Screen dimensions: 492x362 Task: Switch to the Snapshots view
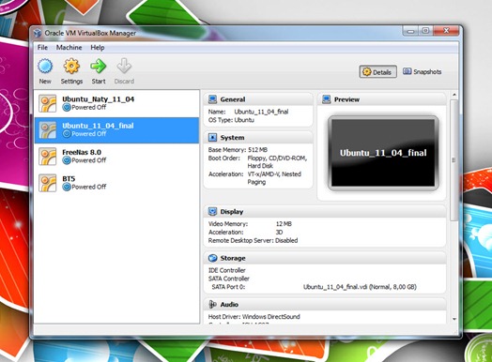422,72
